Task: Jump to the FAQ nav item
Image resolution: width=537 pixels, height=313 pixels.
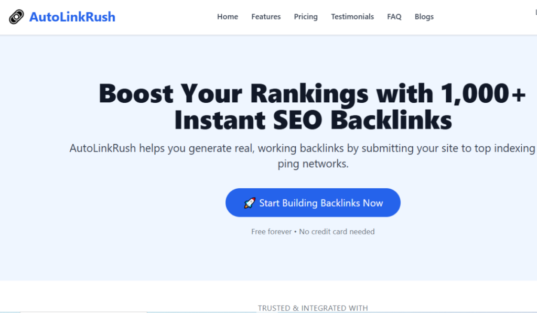Action: [394, 17]
